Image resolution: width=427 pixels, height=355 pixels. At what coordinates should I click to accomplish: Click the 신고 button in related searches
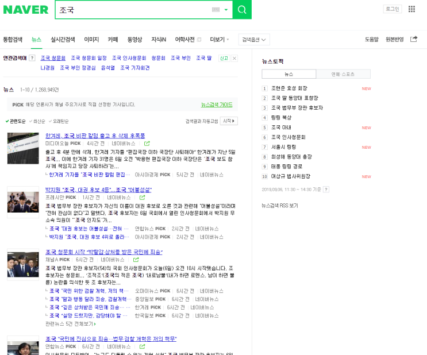[x=224, y=58]
